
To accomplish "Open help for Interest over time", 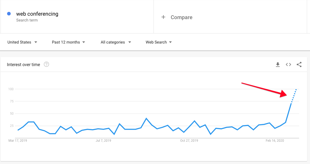I will coord(47,64).
